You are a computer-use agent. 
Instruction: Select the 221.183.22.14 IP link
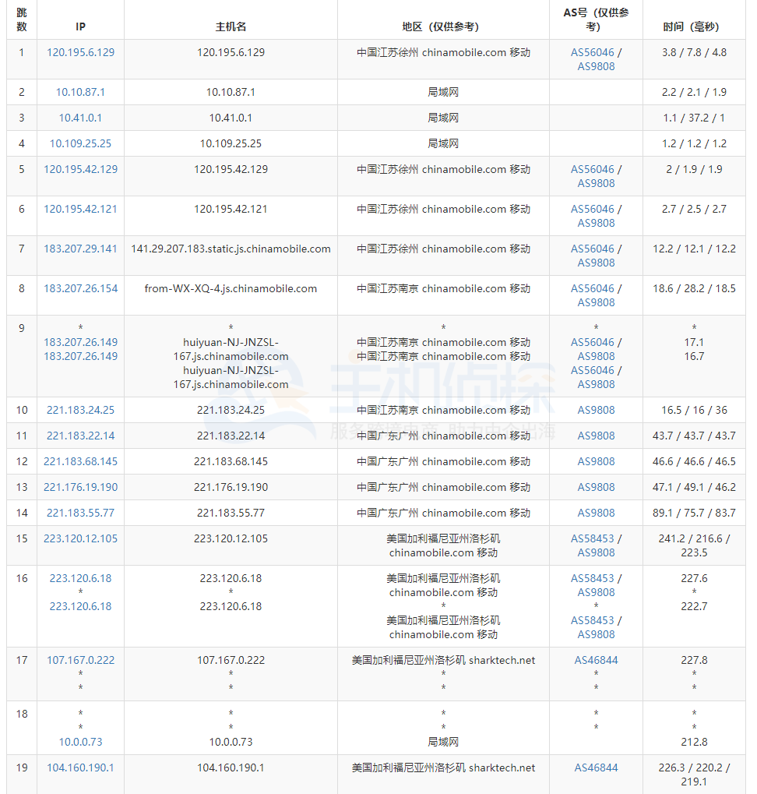[80, 436]
